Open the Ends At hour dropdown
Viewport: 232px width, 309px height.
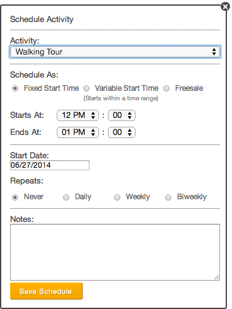coord(78,132)
